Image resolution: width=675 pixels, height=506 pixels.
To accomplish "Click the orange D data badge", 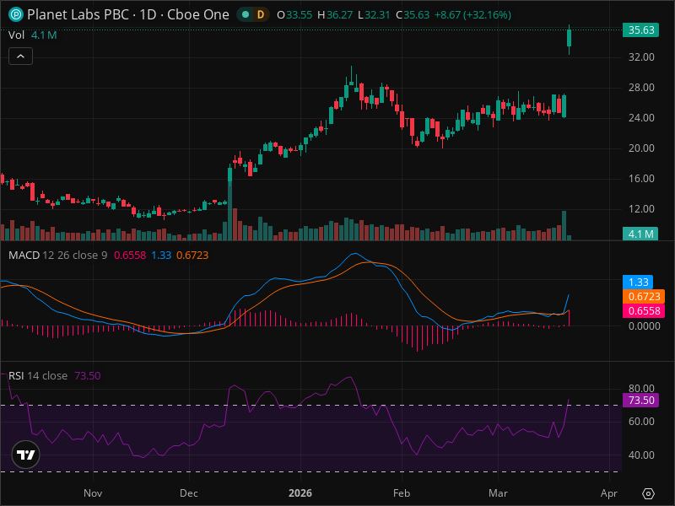I will (x=261, y=14).
